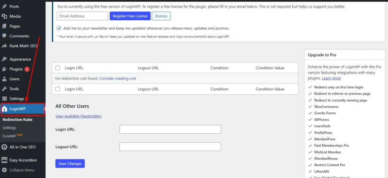Click the All Other Users heading

[72, 106]
